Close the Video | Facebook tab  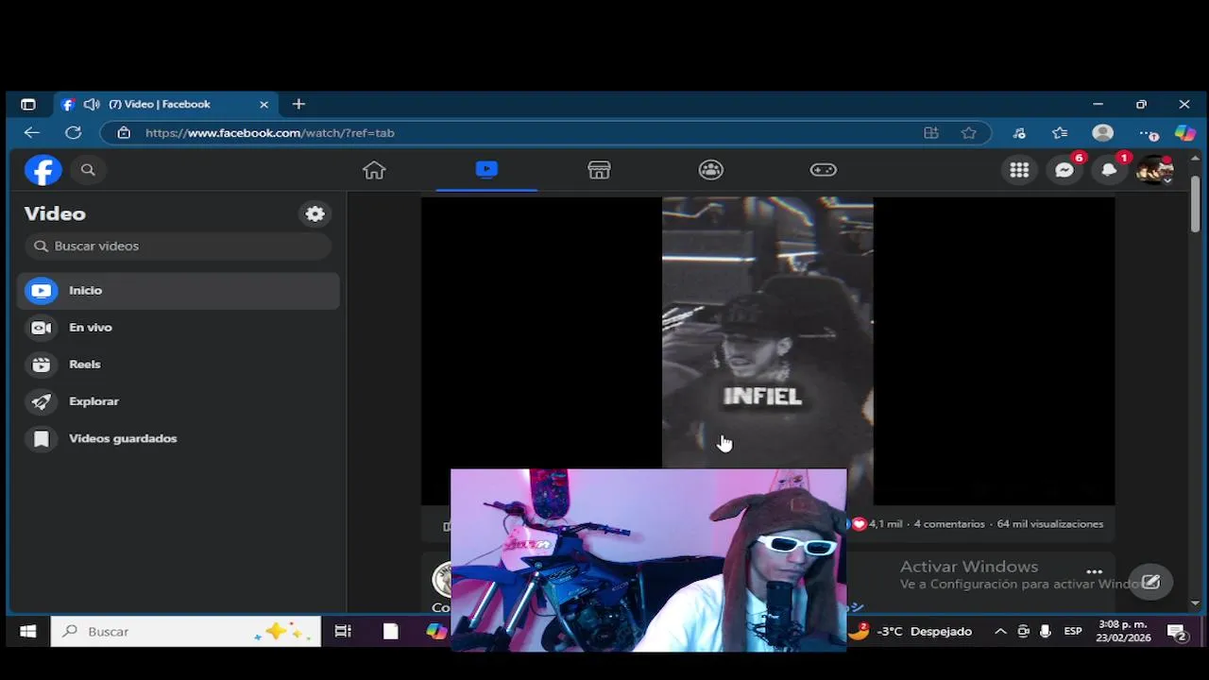(264, 104)
